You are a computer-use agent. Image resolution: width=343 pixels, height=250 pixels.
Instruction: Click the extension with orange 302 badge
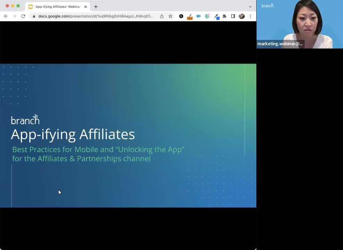pyautogui.click(x=190, y=16)
